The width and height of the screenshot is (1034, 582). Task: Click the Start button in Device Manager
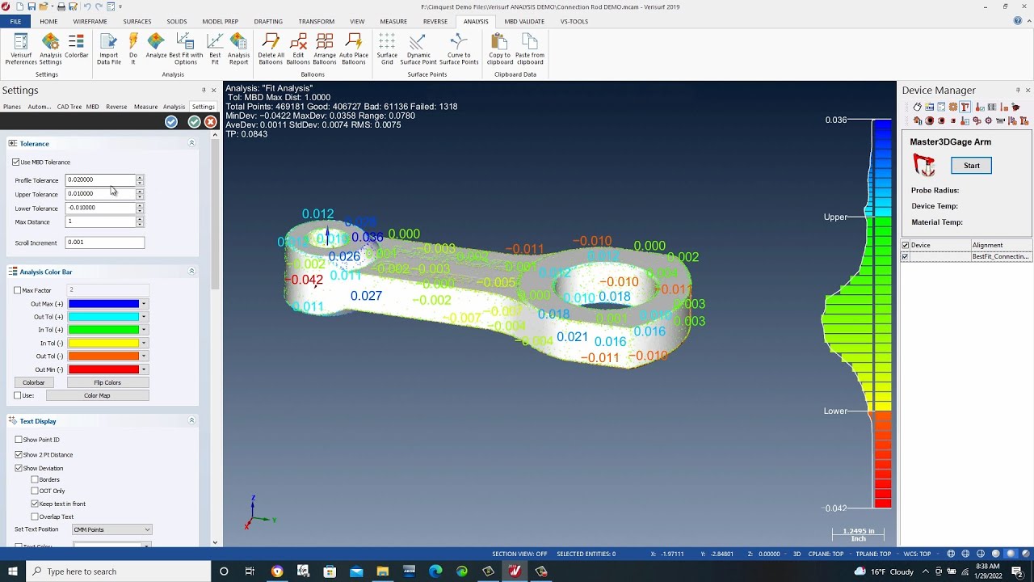point(971,166)
